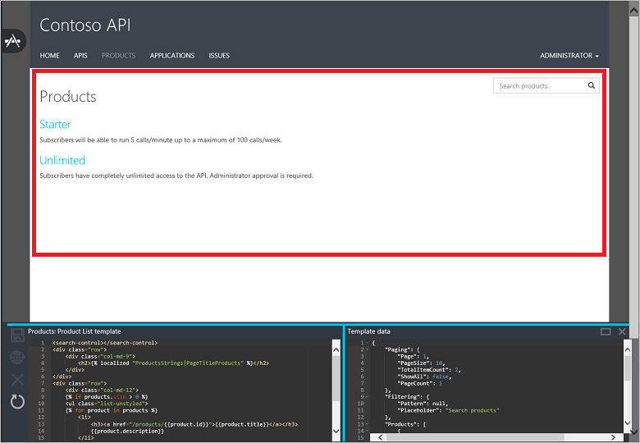Open the APIS menu item
This screenshot has height=443, width=640.
[80, 56]
